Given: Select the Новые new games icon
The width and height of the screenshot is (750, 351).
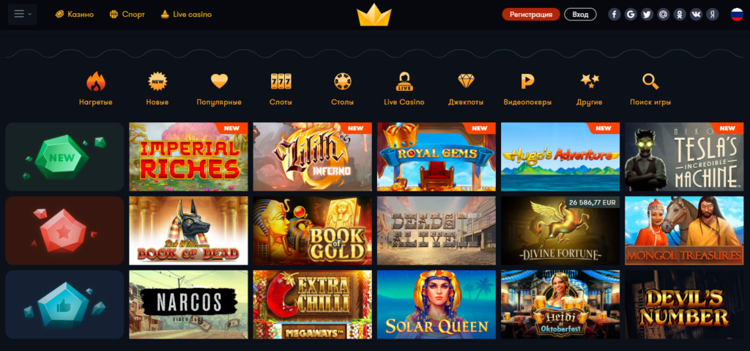Looking at the screenshot, I should [157, 89].
